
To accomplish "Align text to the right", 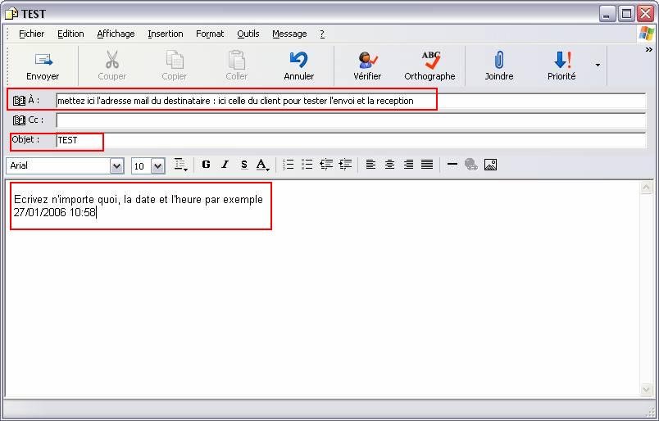I will (408, 165).
